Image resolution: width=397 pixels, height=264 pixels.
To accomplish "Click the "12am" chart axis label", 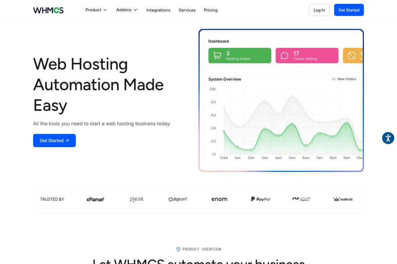I will click(224, 158).
